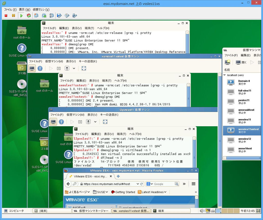Open USB device settings icon
The height and width of the screenshot is (220, 263).
coord(74,16)
